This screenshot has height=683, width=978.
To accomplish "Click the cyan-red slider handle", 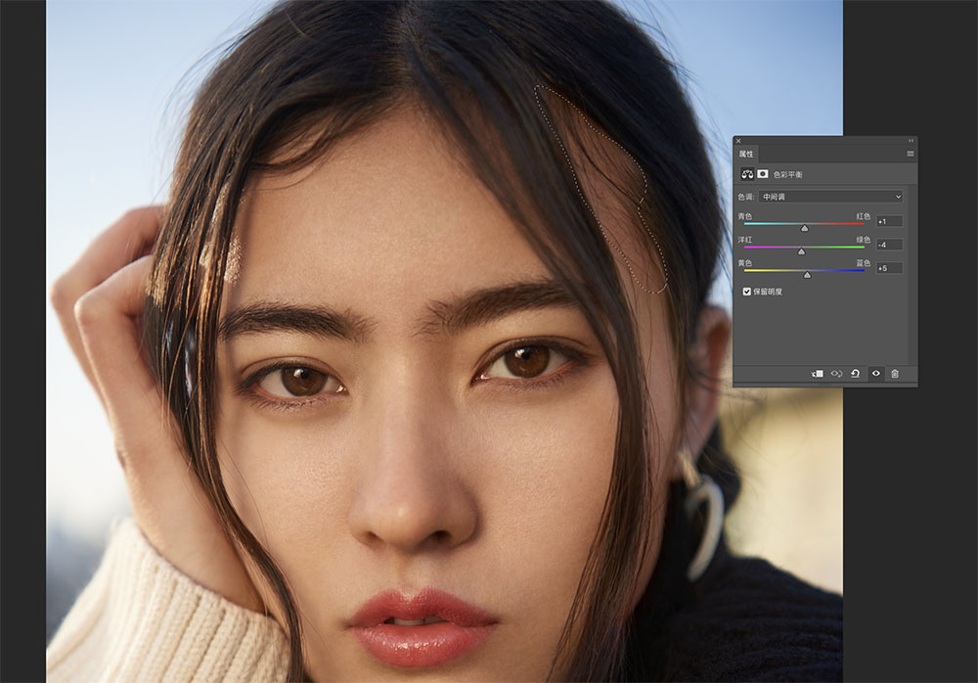I will click(x=805, y=229).
